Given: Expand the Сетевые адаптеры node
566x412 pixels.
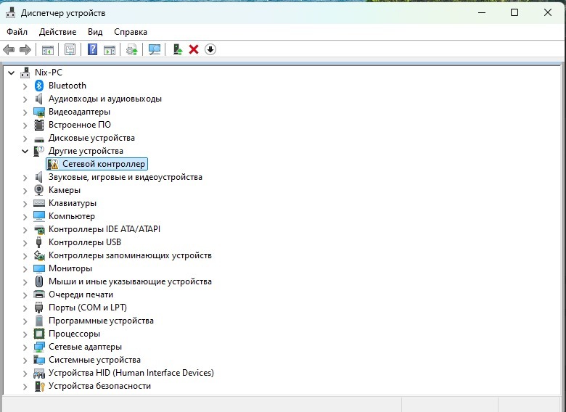Looking at the screenshot, I should [x=25, y=347].
